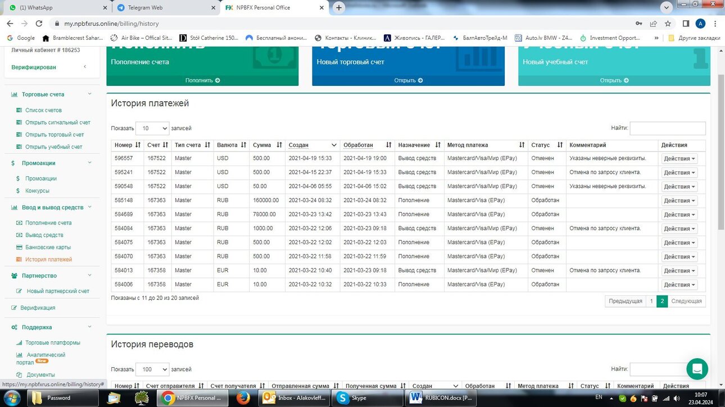The width and height of the screenshot is (725, 407).
Task: Open the Windows Start button
Action: [12, 398]
